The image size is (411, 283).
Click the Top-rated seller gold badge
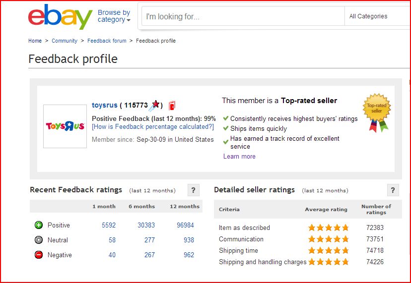378,111
